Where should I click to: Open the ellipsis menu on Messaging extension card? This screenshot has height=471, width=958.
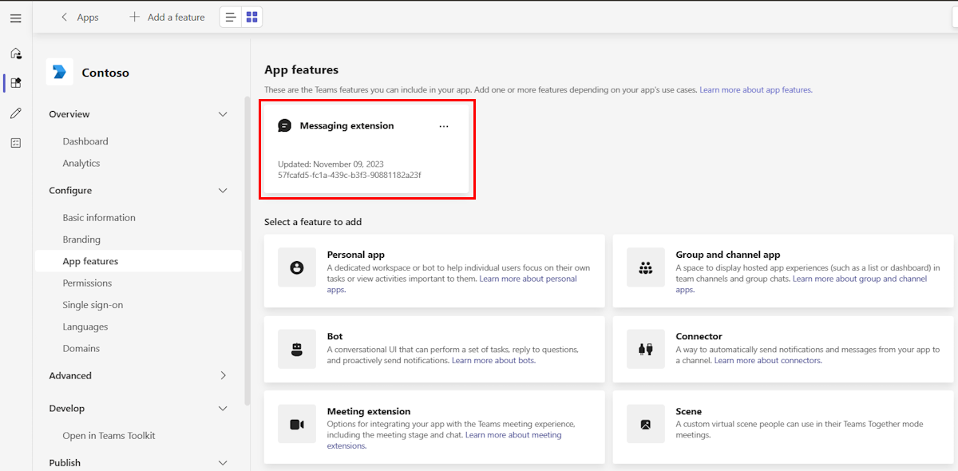click(444, 126)
